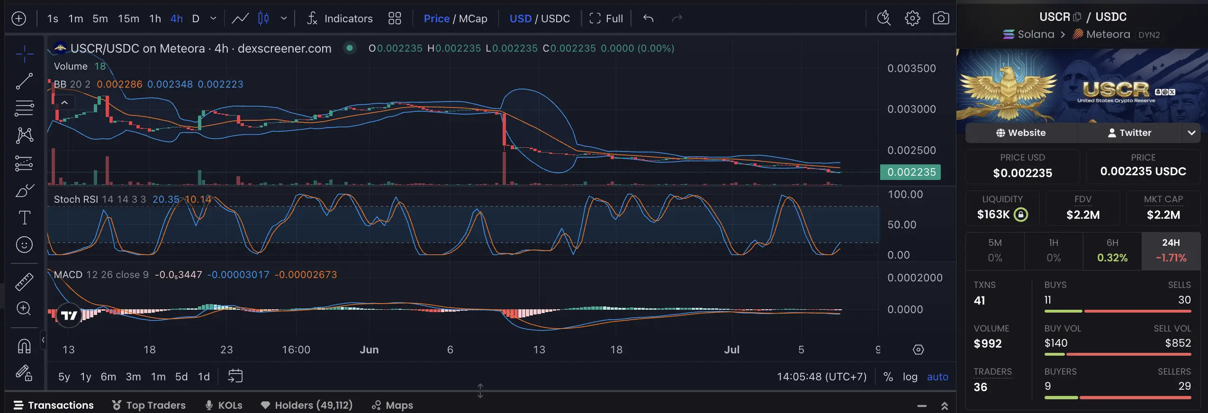Select the Text annotation tool
This screenshot has height=413, width=1208.
(x=24, y=218)
